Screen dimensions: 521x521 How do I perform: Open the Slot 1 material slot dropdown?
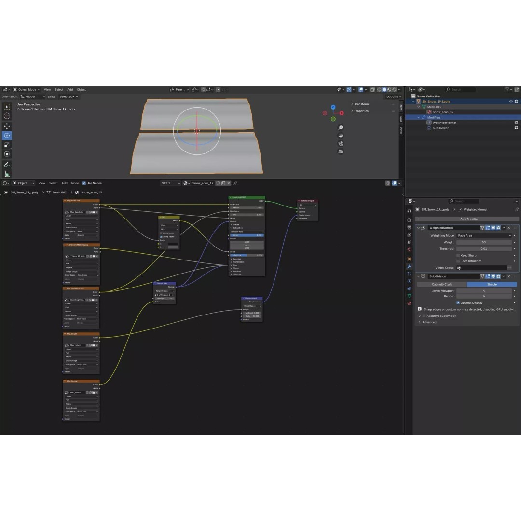coord(170,183)
